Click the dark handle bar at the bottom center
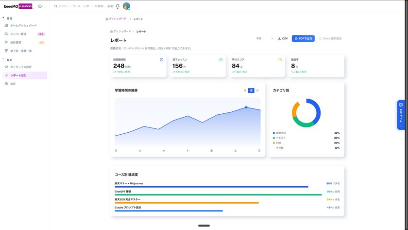Image resolution: width=408 pixels, height=230 pixels. [x=204, y=226]
